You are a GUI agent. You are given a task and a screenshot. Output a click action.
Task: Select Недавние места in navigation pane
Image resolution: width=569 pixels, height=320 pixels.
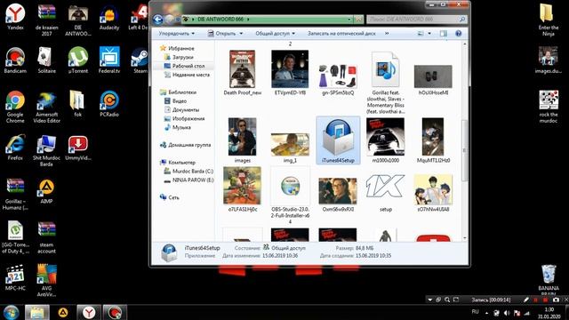[x=187, y=75]
